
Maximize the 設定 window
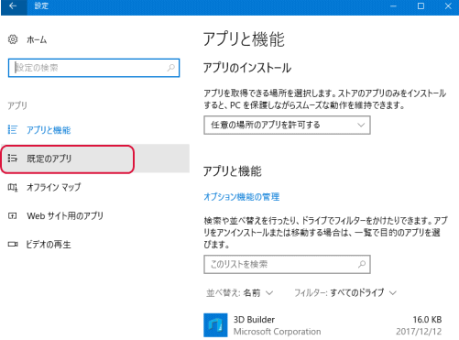point(421,6)
